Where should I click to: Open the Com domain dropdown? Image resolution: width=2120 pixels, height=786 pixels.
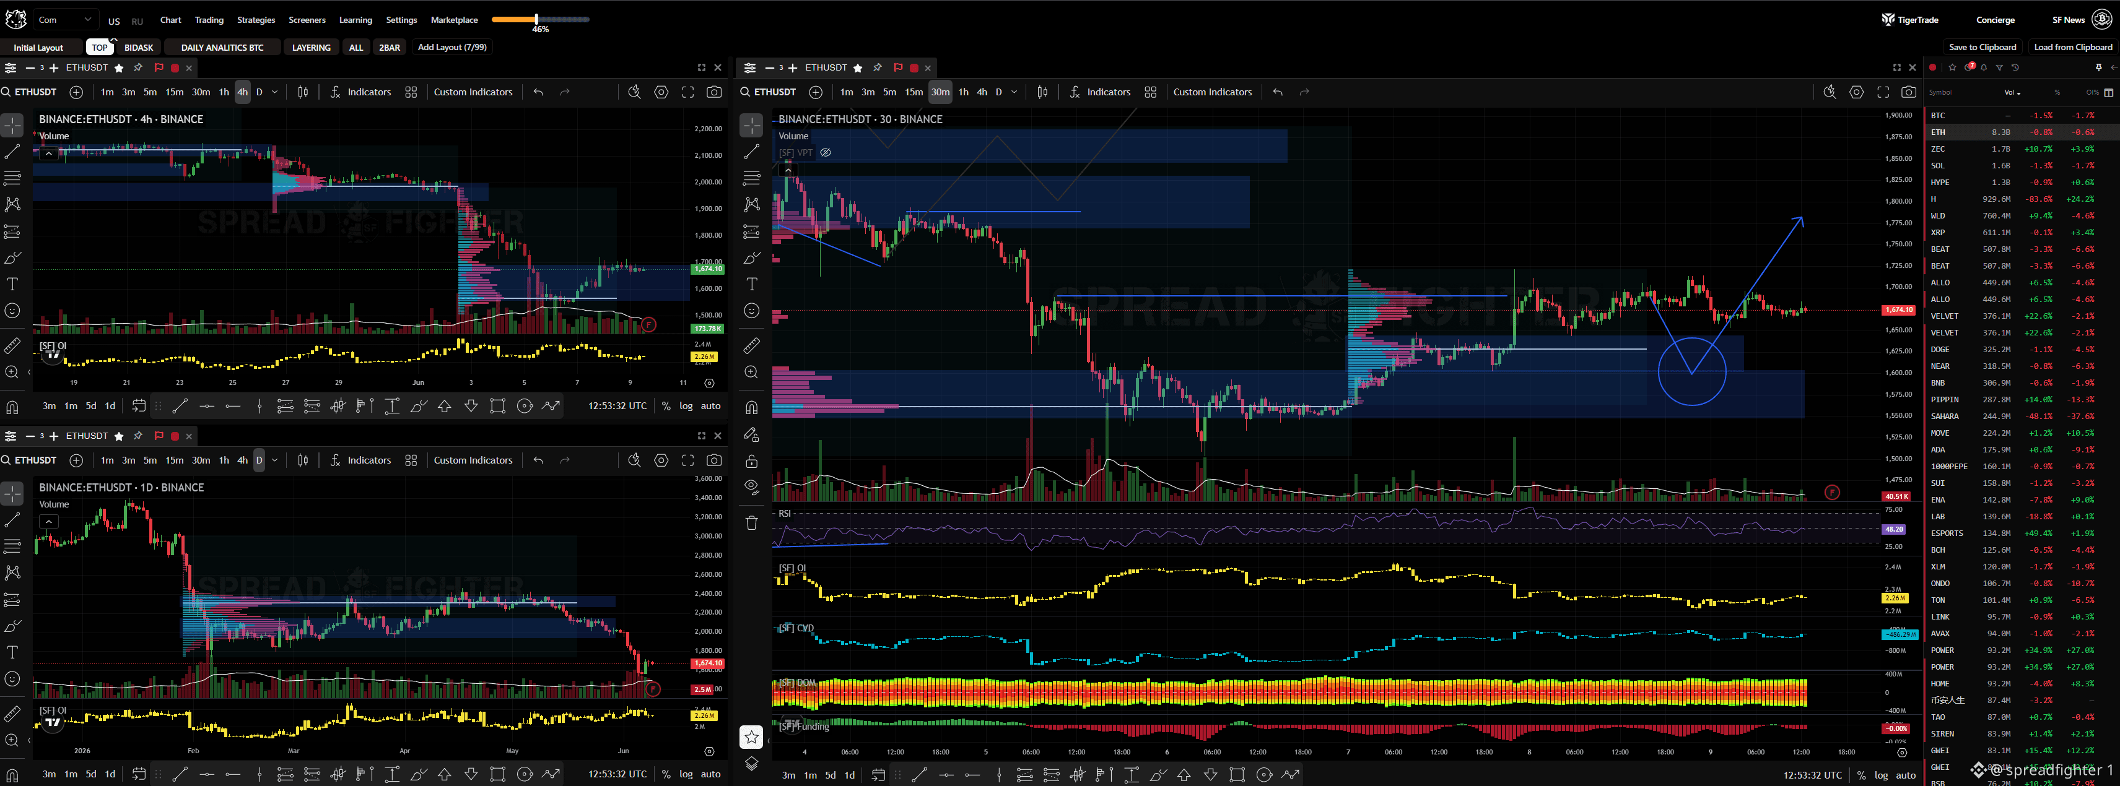(66, 20)
